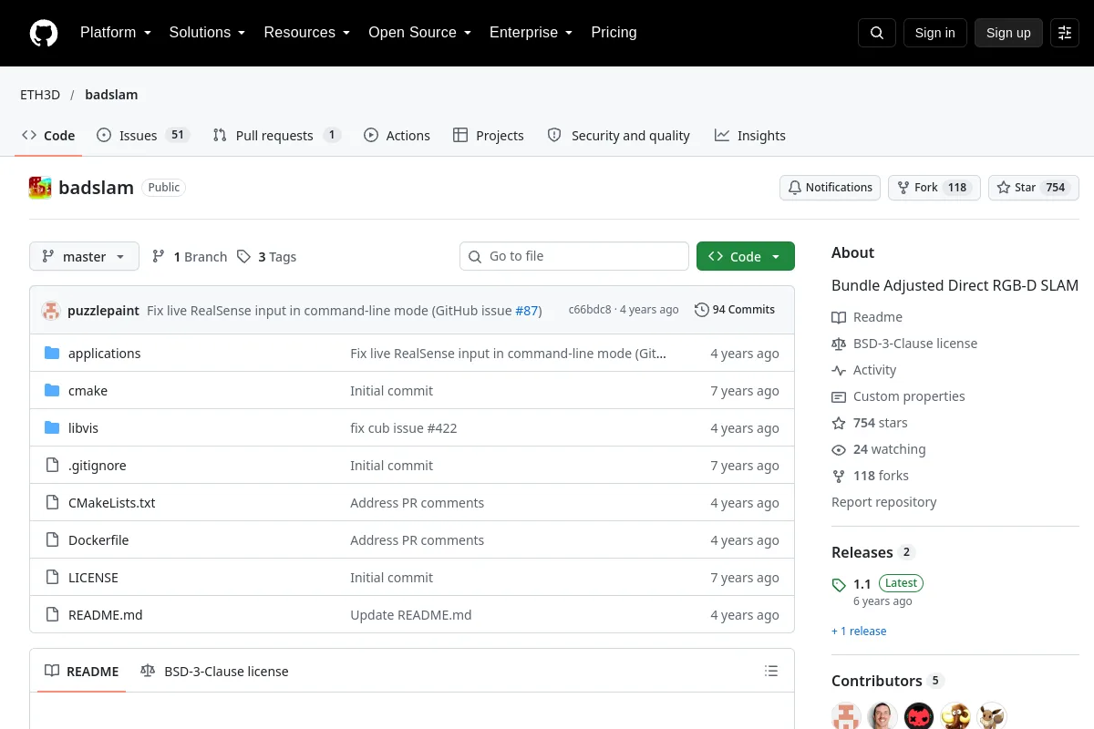This screenshot has width=1094, height=729.
Task: Select the README tab in file viewer
Action: tap(82, 672)
